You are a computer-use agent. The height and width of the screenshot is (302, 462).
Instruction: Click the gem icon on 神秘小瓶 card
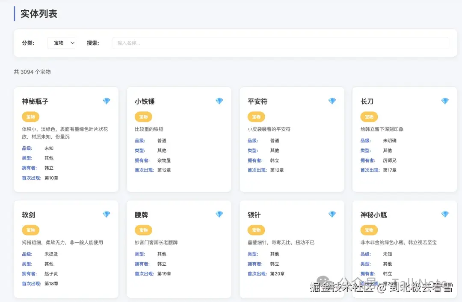click(x=445, y=215)
